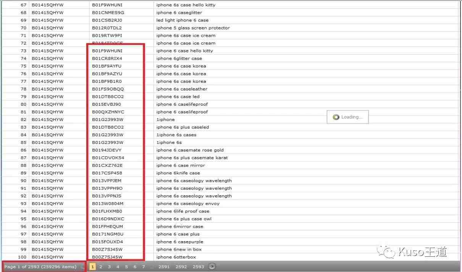The height and width of the screenshot is (272, 462).
Task: Go to the next page using the arrow button
Action: [213, 267]
